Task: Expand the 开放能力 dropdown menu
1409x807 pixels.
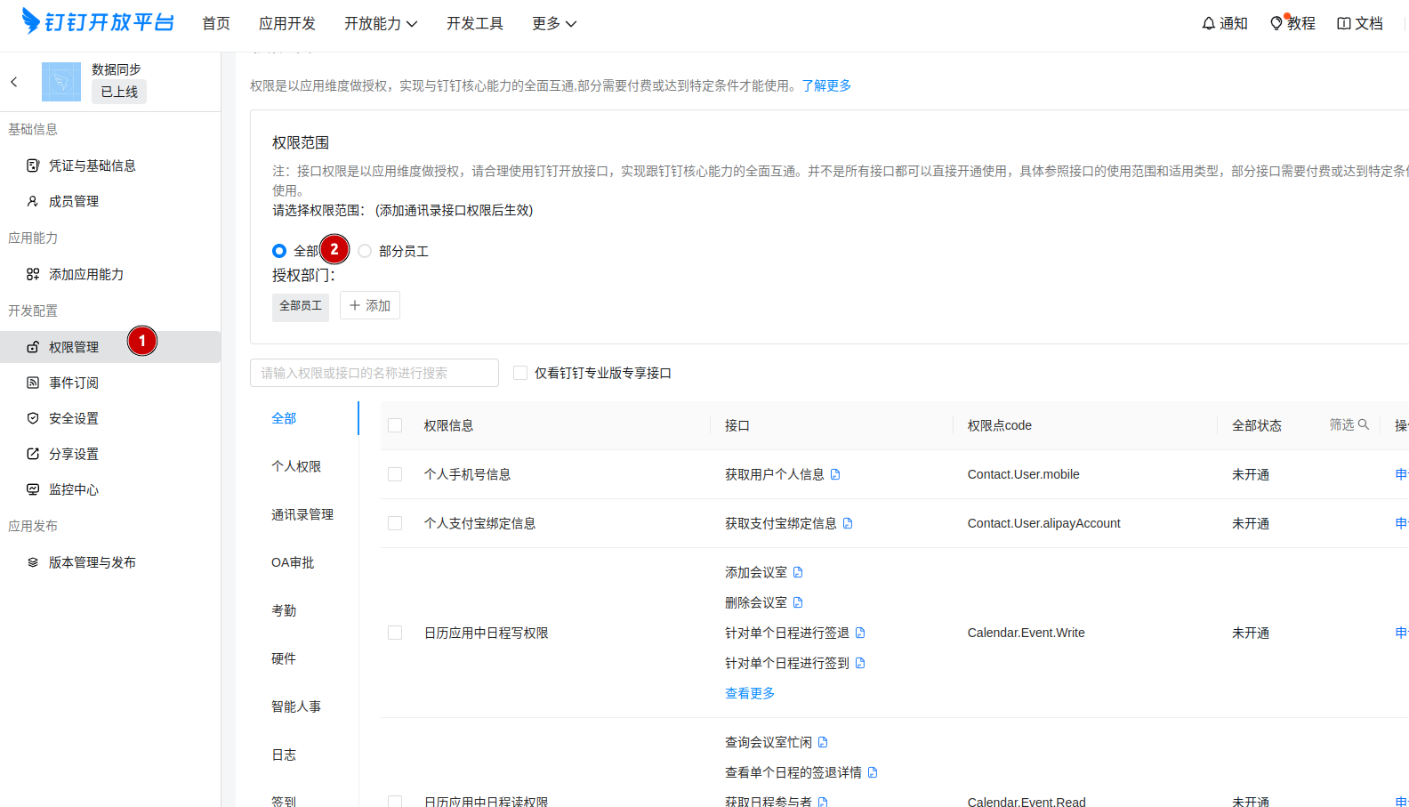Action: click(x=381, y=24)
